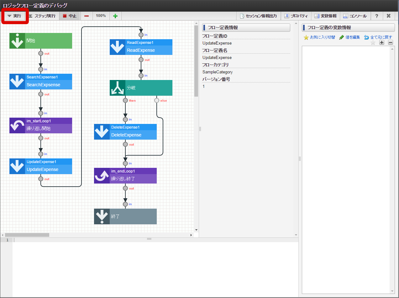Click in the console input line 1
Viewport: 399px width, 298px height.
155,240
